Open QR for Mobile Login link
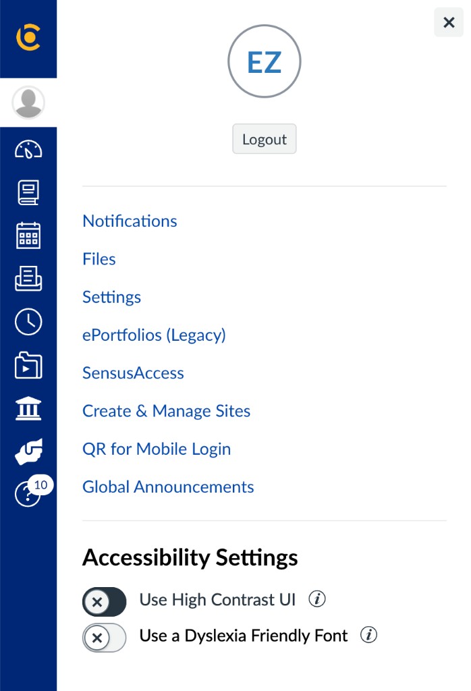 (157, 449)
